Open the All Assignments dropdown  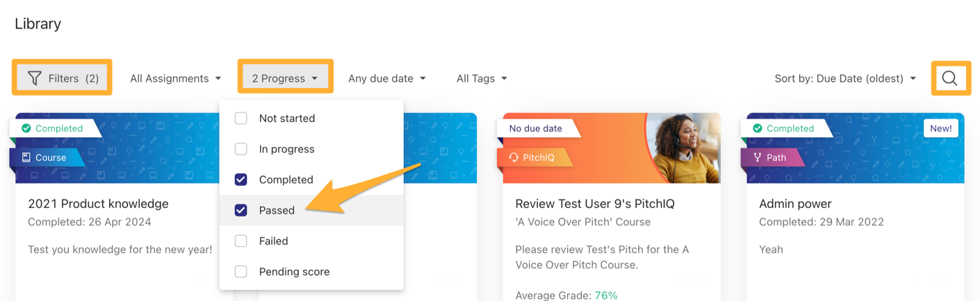point(176,78)
